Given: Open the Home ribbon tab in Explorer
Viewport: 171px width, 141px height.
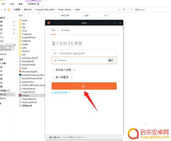Looking at the screenshot, I should pos(3,4).
